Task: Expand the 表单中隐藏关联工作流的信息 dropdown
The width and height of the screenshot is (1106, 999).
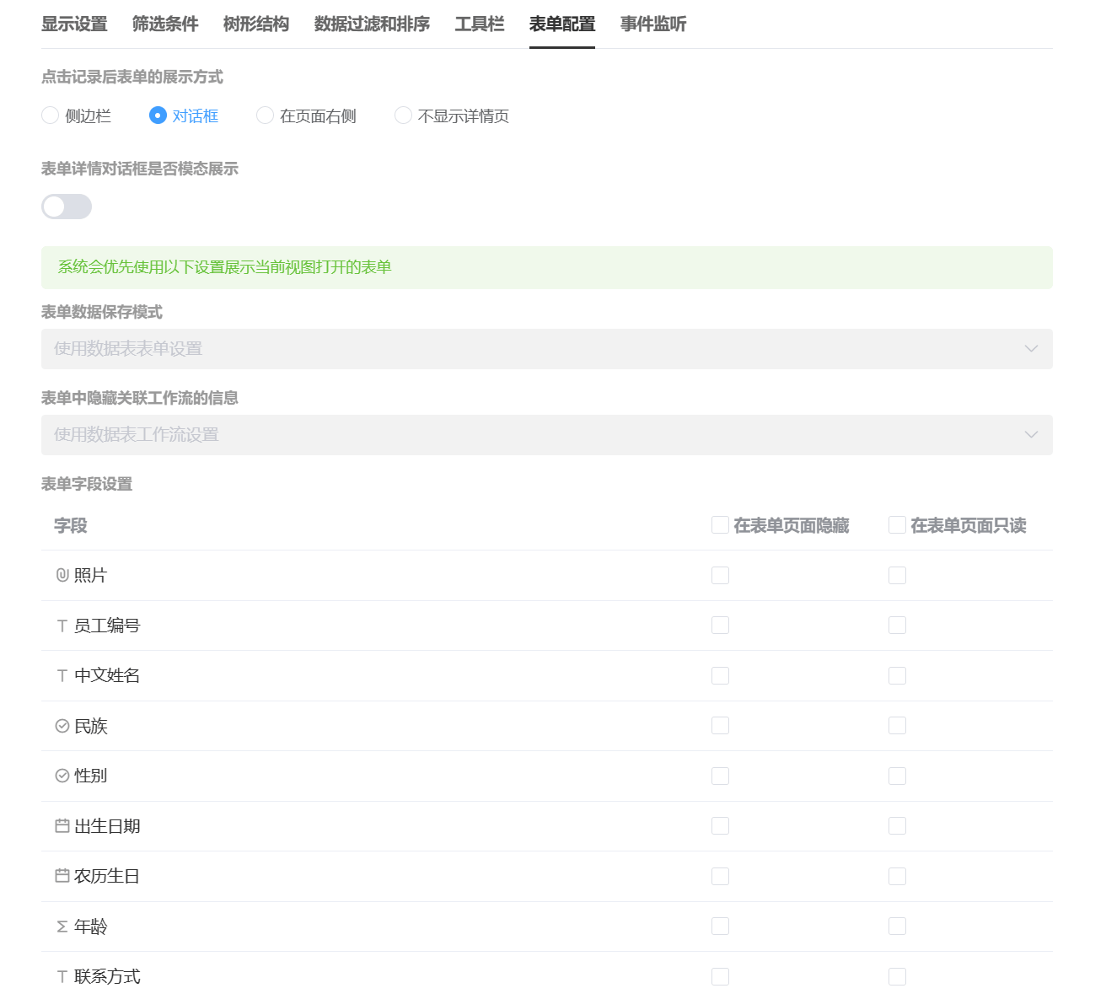Action: pos(546,435)
